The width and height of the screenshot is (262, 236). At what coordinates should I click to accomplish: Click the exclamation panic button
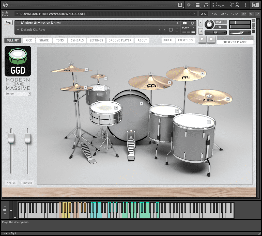click(245, 5)
